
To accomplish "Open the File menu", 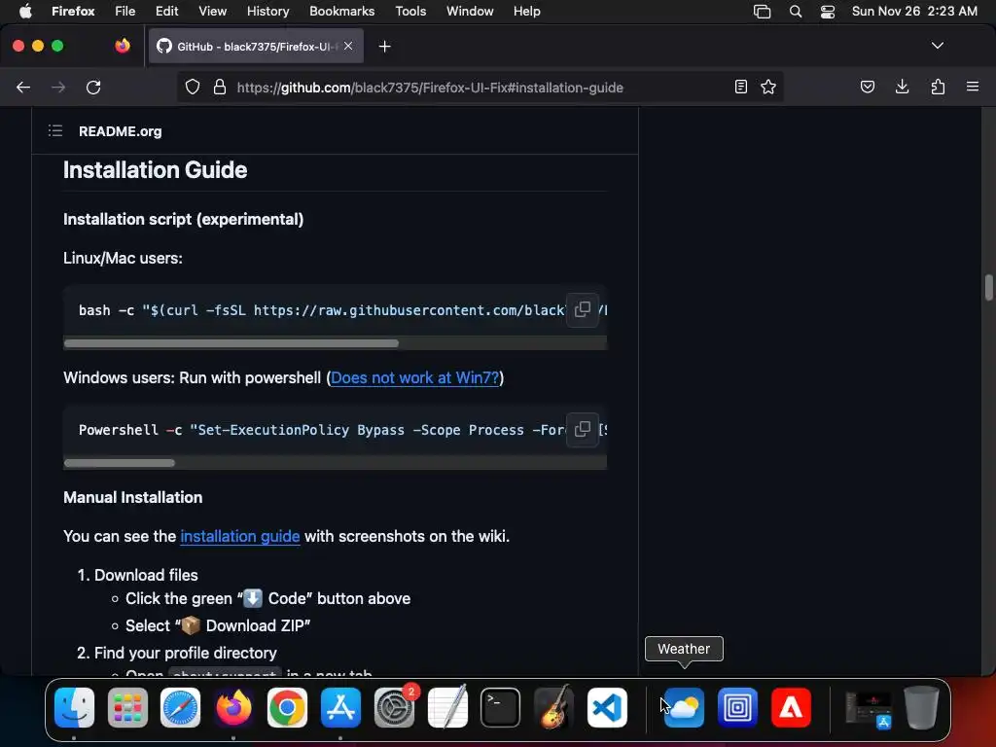I will pos(124,12).
